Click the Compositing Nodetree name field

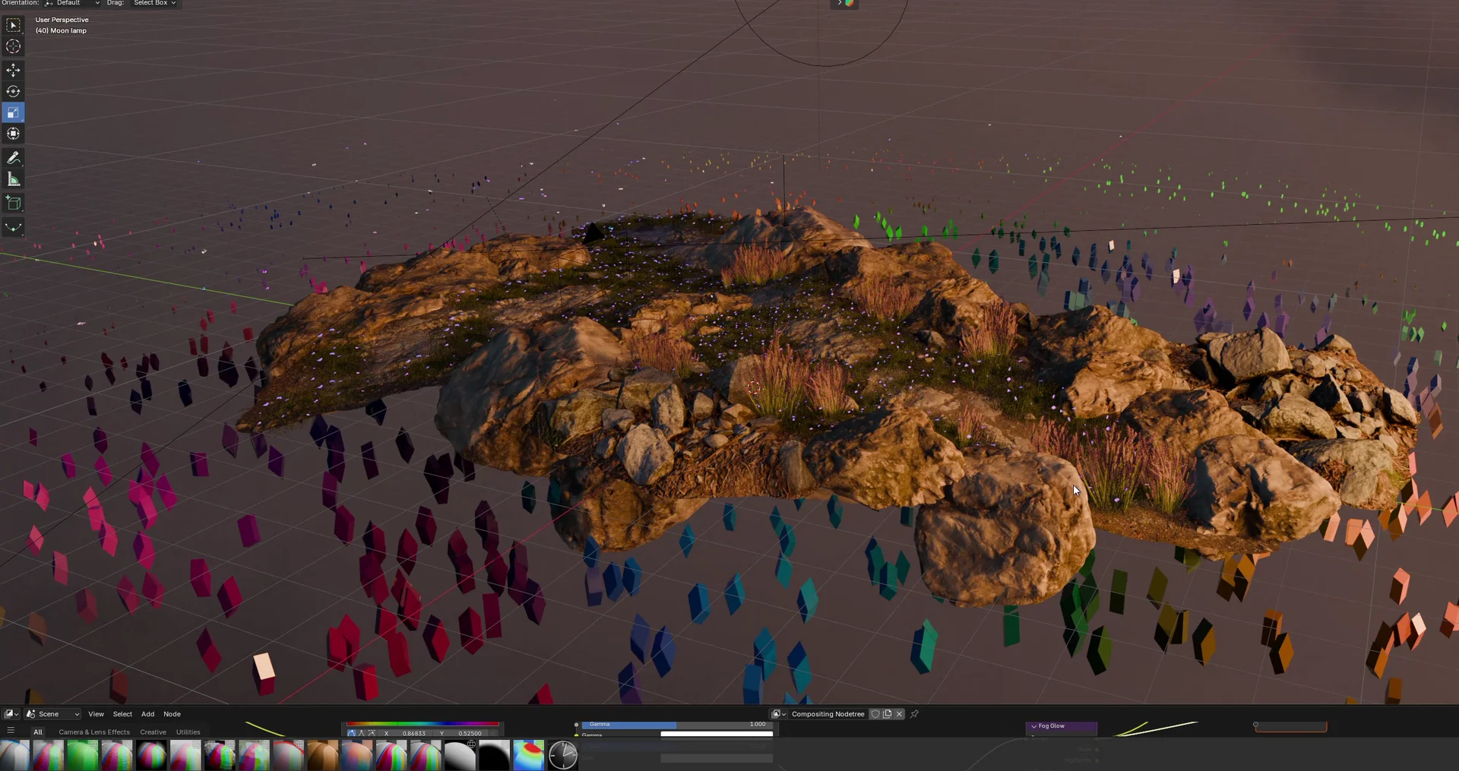tap(828, 714)
